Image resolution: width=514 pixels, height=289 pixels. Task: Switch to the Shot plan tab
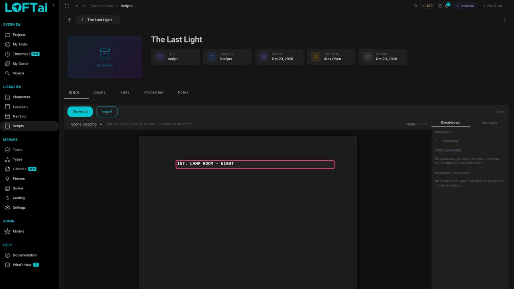tap(489, 123)
